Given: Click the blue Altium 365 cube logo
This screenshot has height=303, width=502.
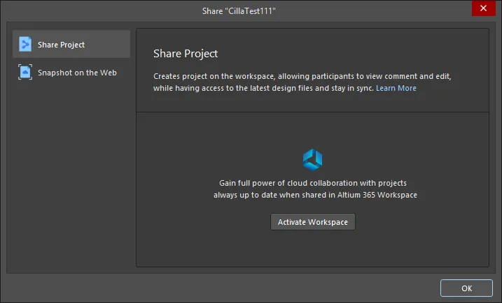Looking at the screenshot, I should click(312, 160).
